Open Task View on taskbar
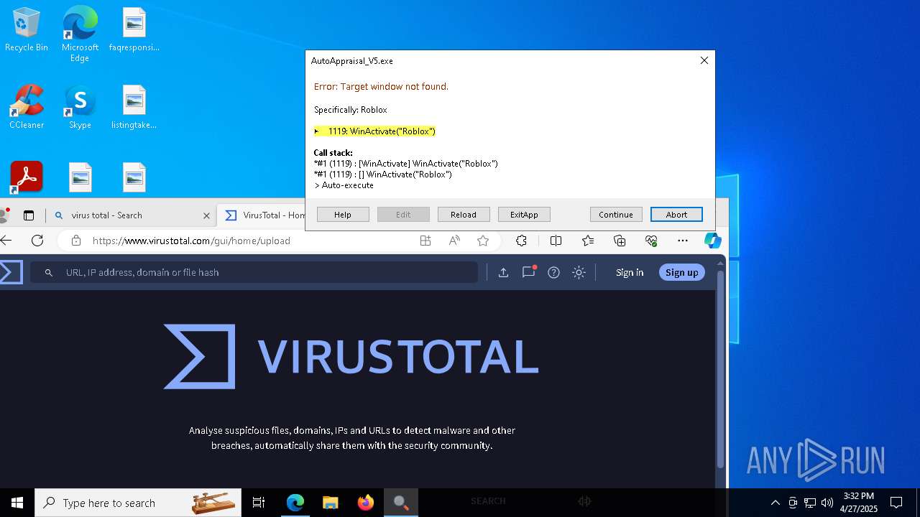The image size is (920, 517). tap(259, 503)
